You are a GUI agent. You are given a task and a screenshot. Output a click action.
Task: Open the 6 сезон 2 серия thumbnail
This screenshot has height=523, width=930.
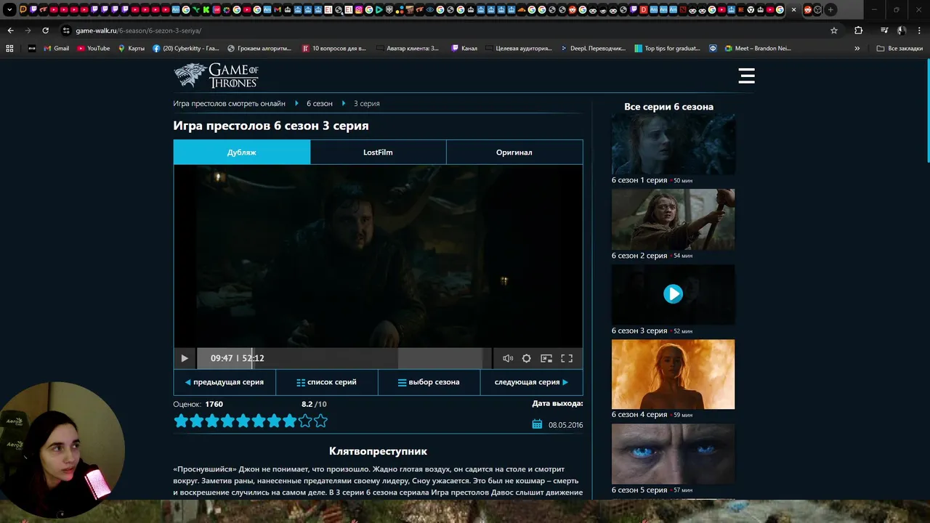click(673, 219)
